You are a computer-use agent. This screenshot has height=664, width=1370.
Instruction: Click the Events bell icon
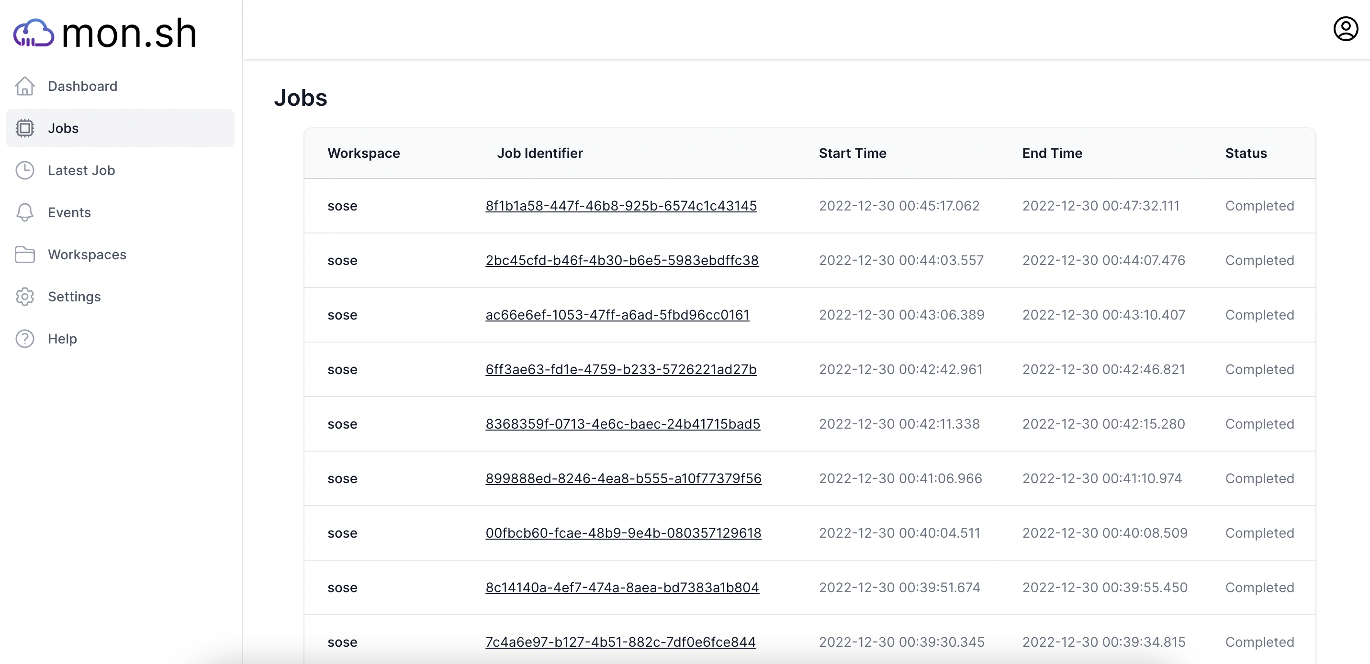tap(25, 212)
